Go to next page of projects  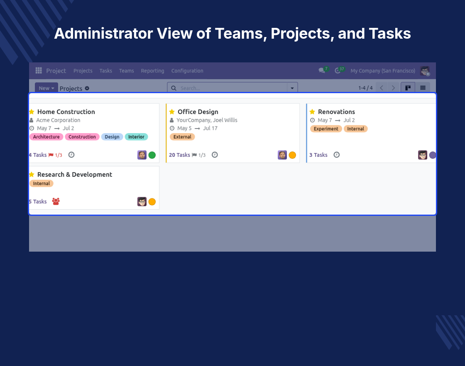(x=393, y=88)
